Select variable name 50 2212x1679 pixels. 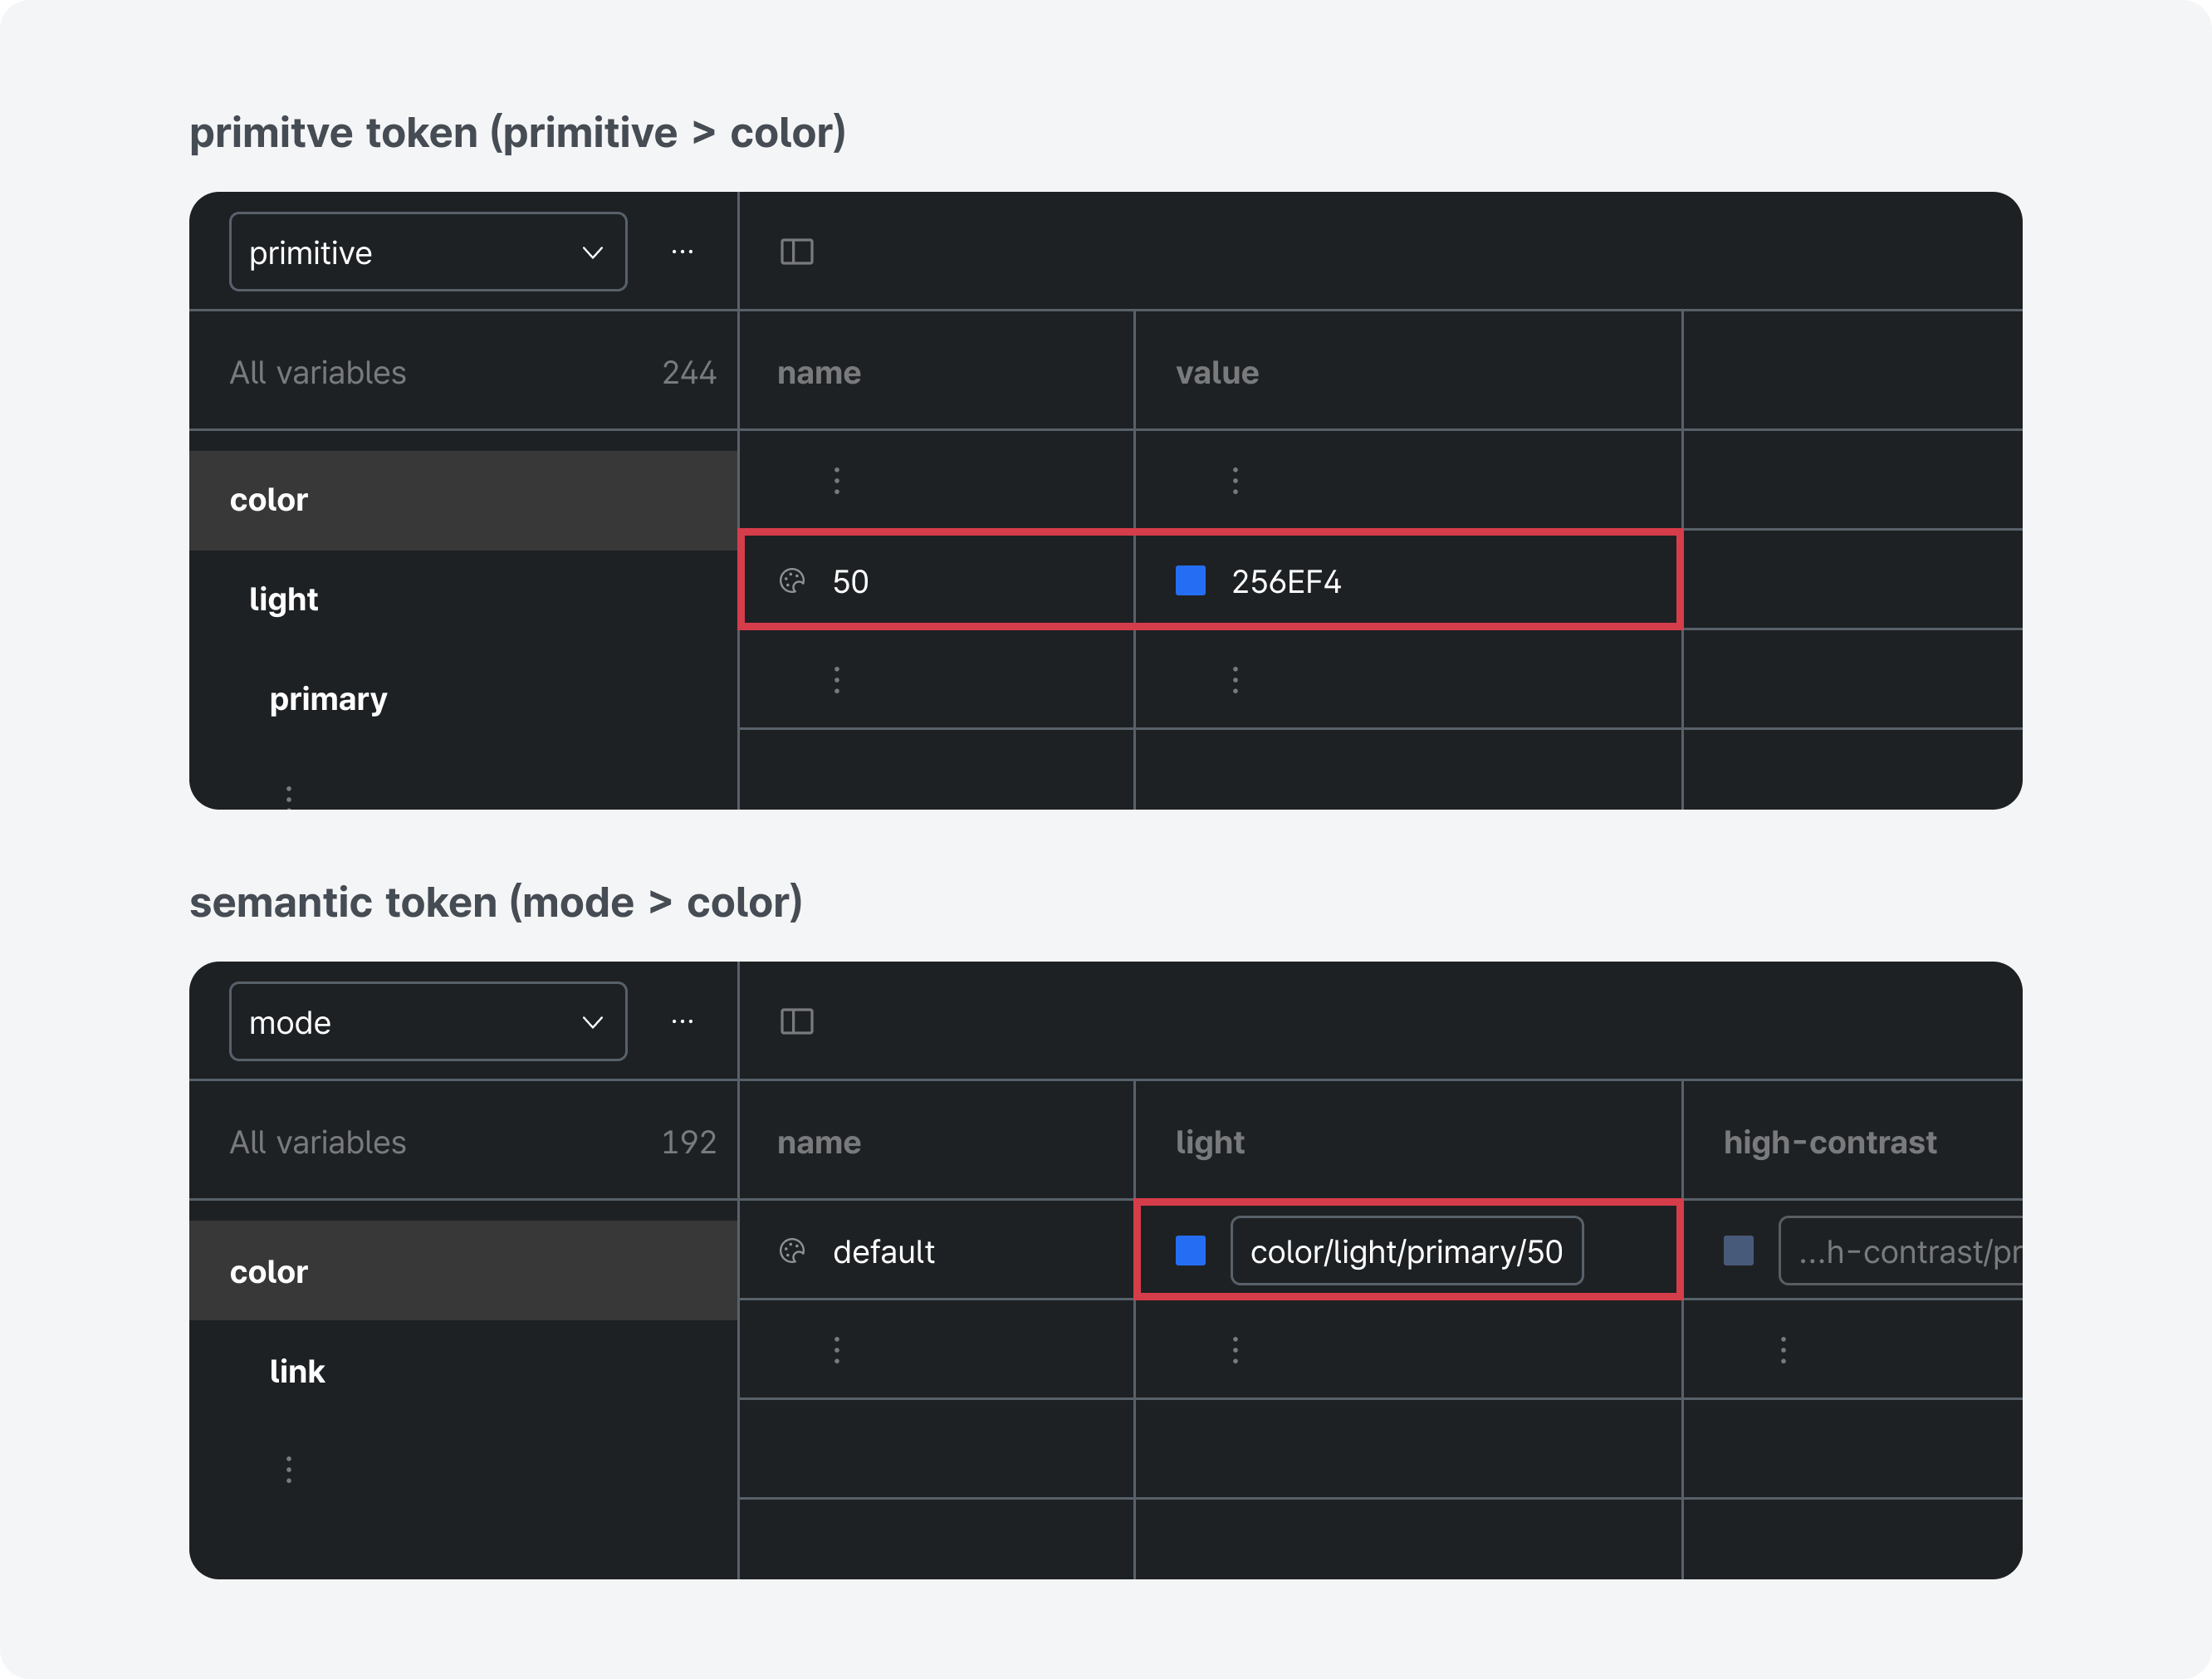click(851, 582)
